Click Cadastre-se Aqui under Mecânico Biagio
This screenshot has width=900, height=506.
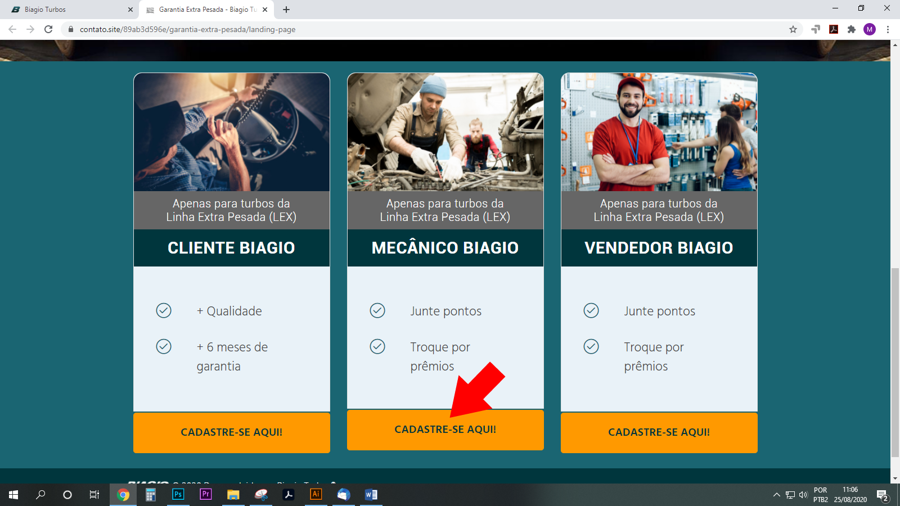[445, 430]
